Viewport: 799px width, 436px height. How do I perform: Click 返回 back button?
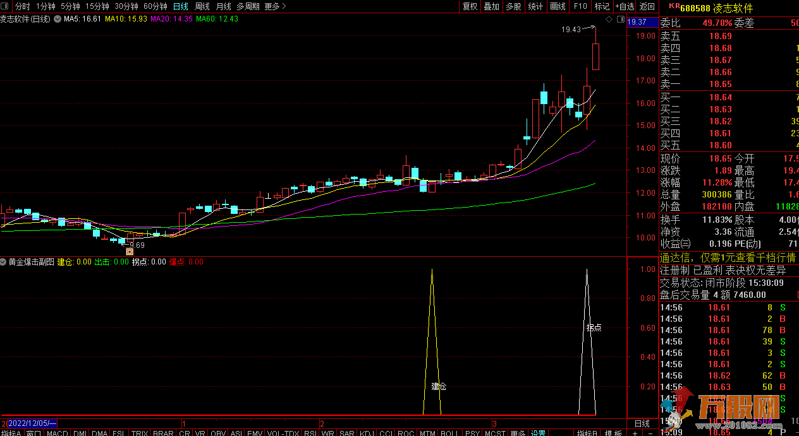click(647, 6)
